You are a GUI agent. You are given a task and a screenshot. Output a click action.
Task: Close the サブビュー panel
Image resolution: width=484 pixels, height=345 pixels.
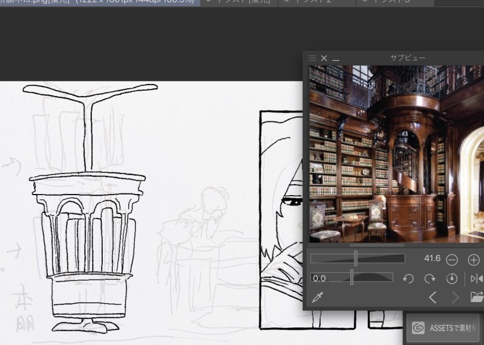click(x=324, y=58)
